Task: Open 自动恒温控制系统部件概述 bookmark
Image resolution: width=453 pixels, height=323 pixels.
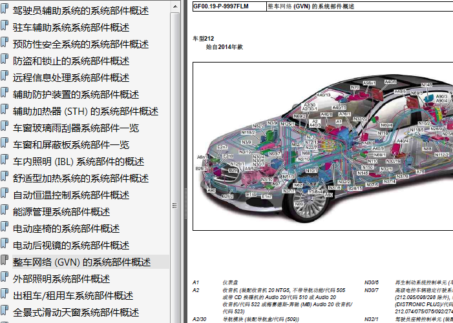Action: pos(71,195)
